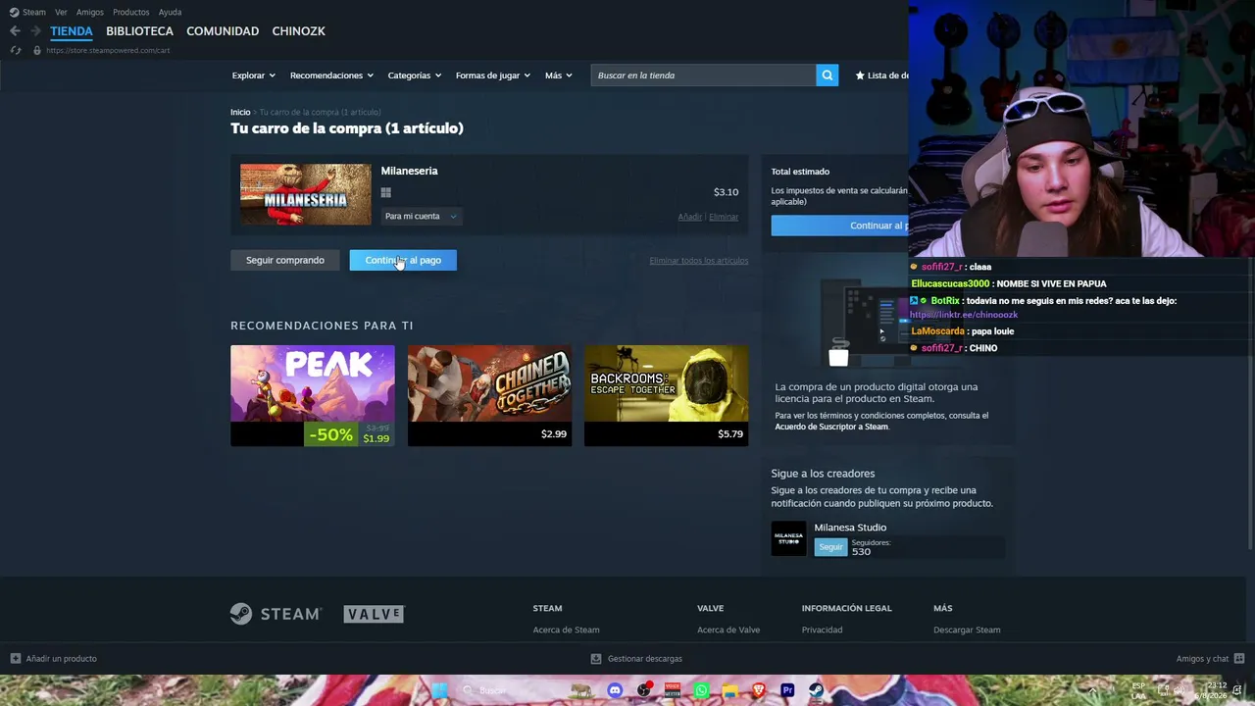The height and width of the screenshot is (706, 1255).
Task: Click 'Eliminar todos los artículos'
Action: click(699, 261)
